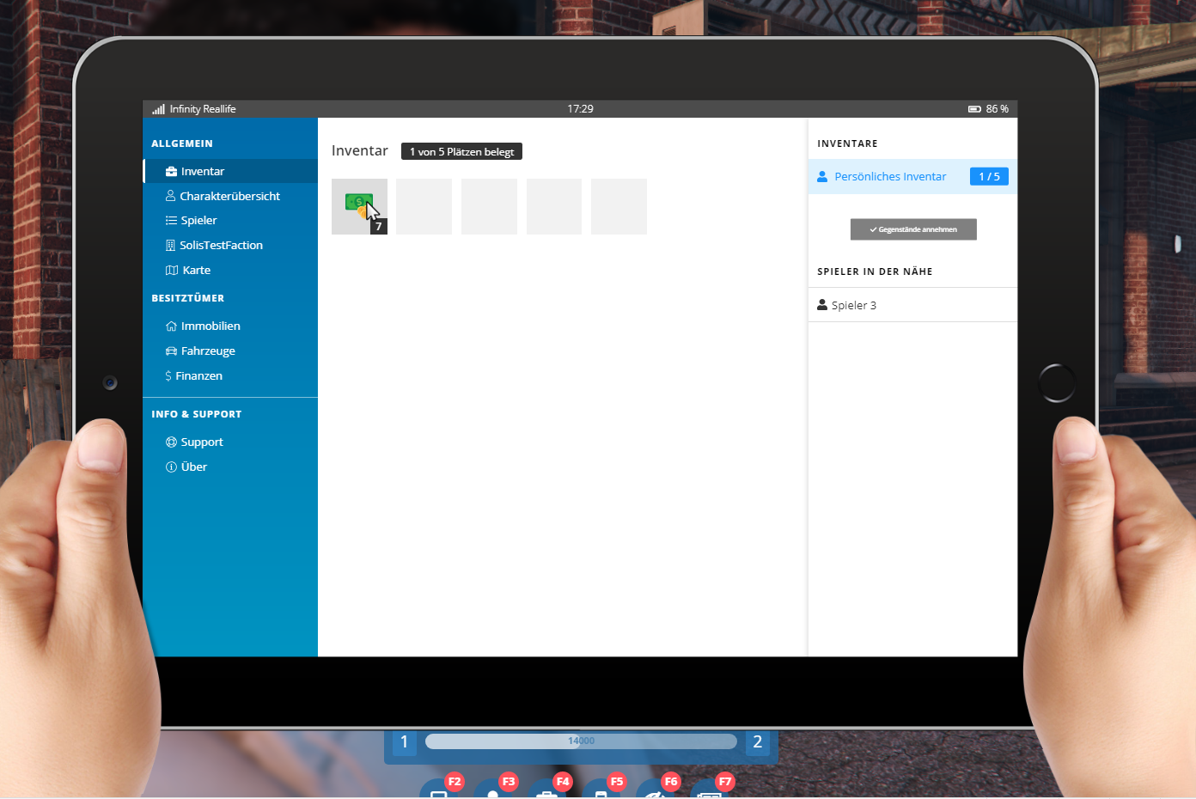Click the Support lifebuoy icon

tap(171, 442)
